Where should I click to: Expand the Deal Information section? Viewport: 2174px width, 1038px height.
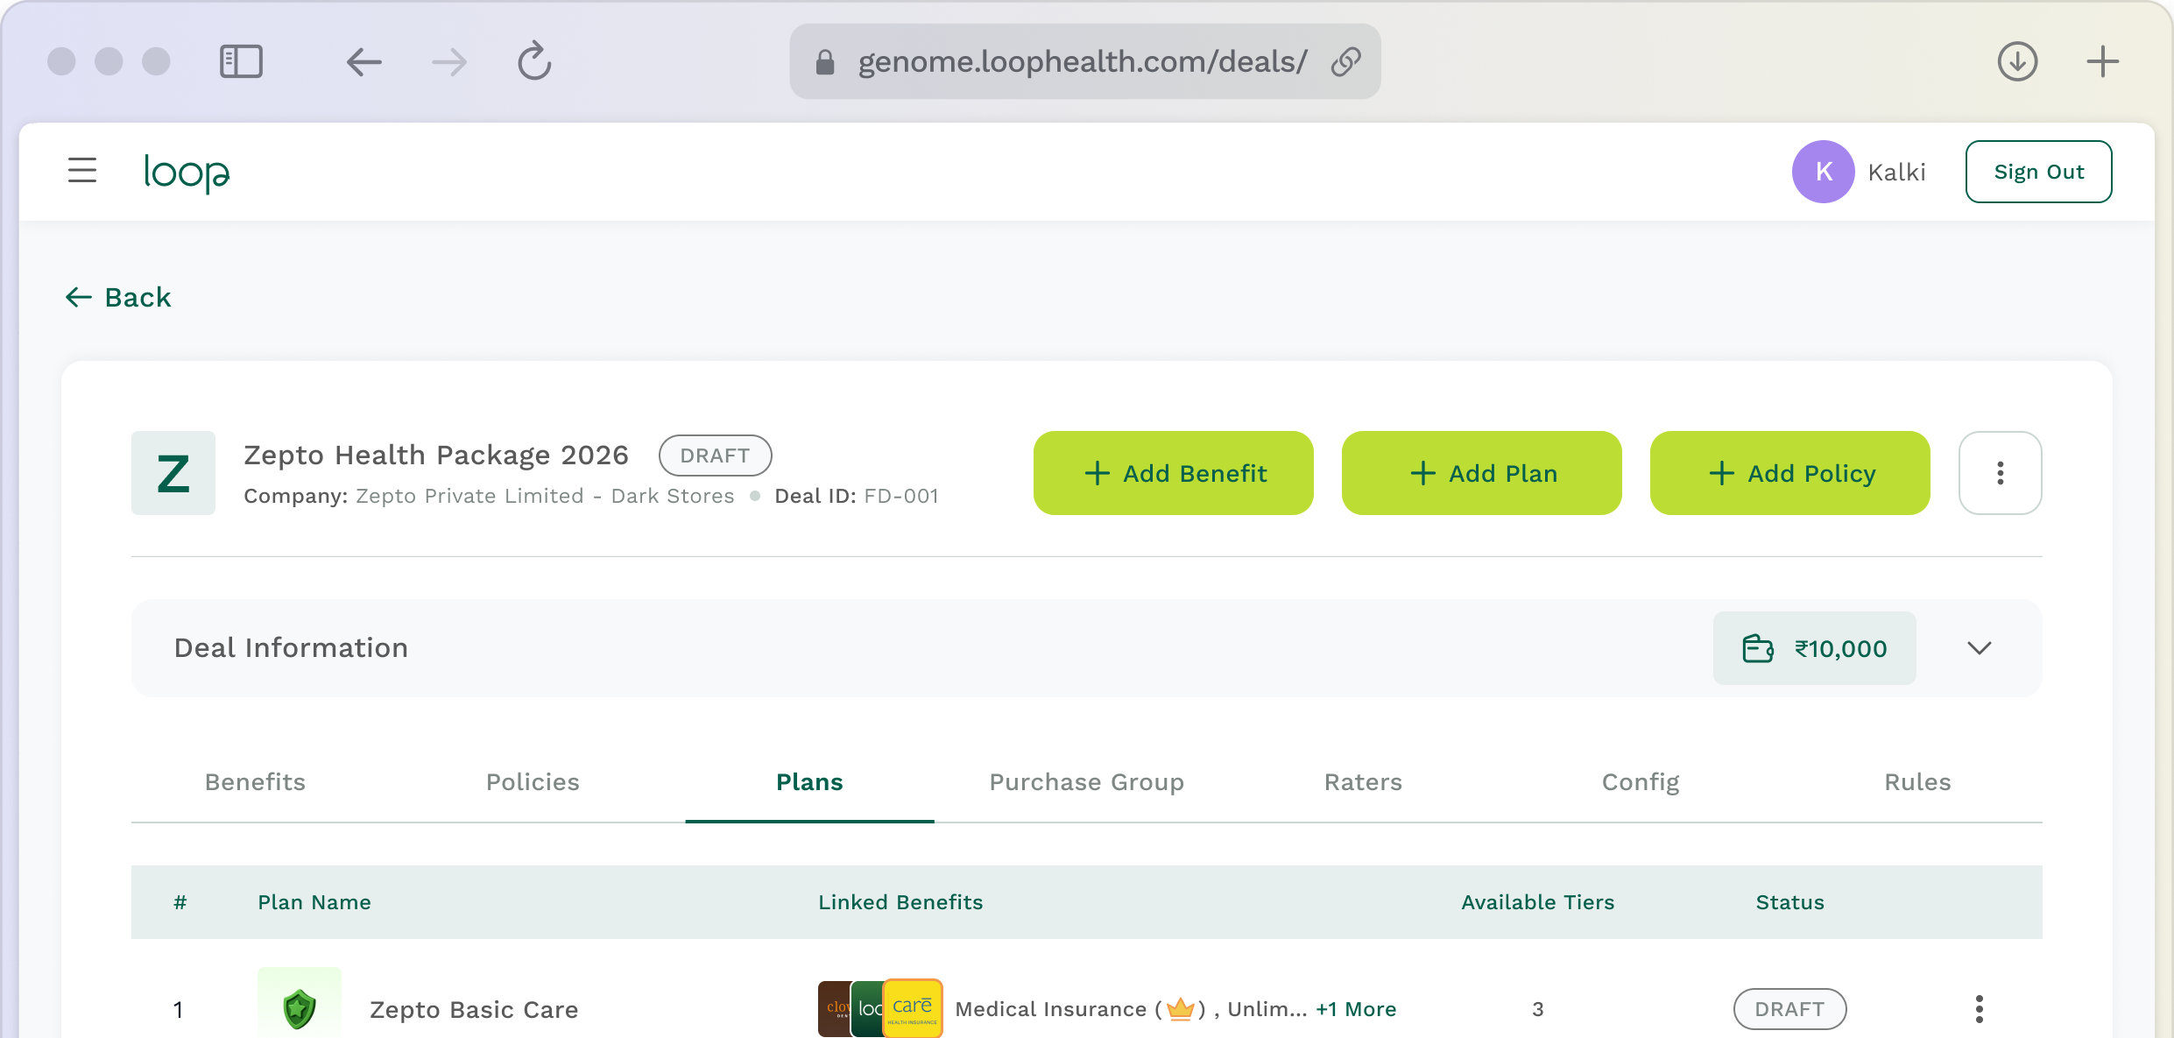tap(1980, 648)
